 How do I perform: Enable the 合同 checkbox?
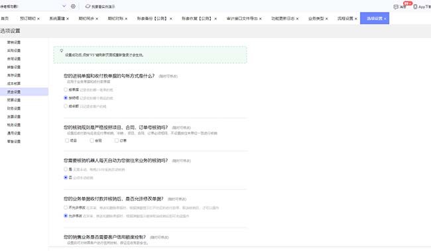point(92,140)
